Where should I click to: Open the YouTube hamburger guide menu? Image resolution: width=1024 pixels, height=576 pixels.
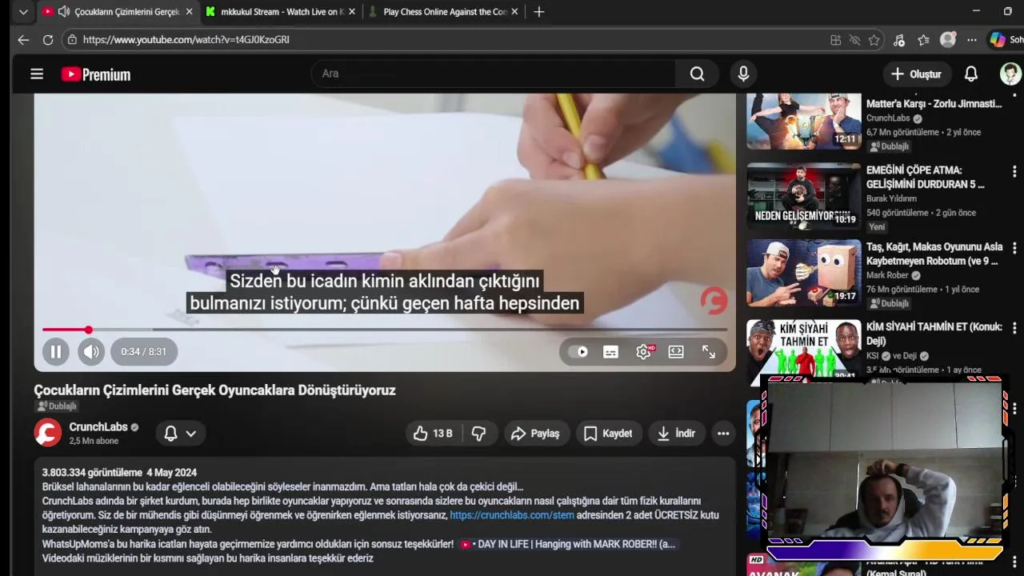pyautogui.click(x=37, y=74)
